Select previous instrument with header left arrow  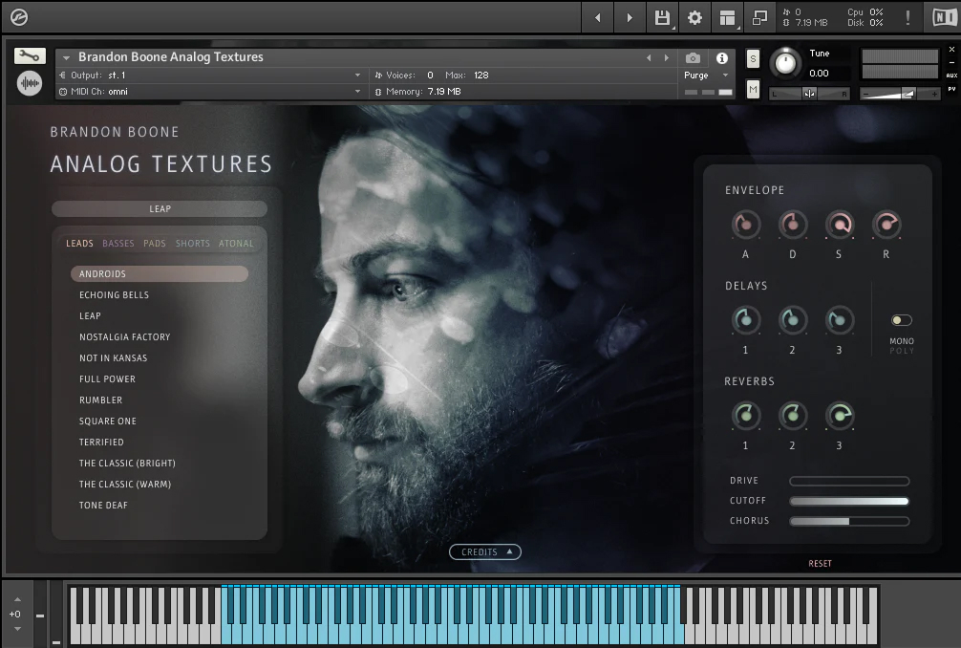click(x=649, y=57)
